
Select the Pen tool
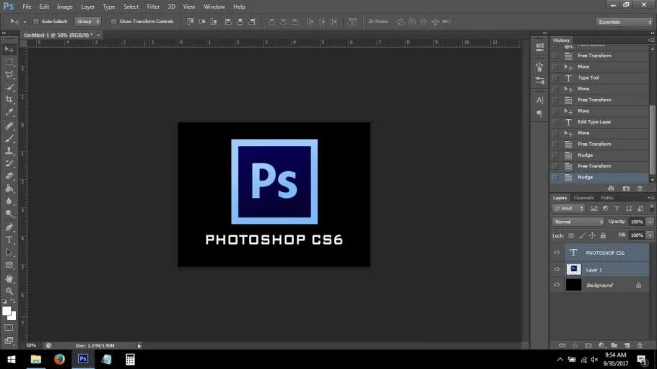[x=9, y=227]
